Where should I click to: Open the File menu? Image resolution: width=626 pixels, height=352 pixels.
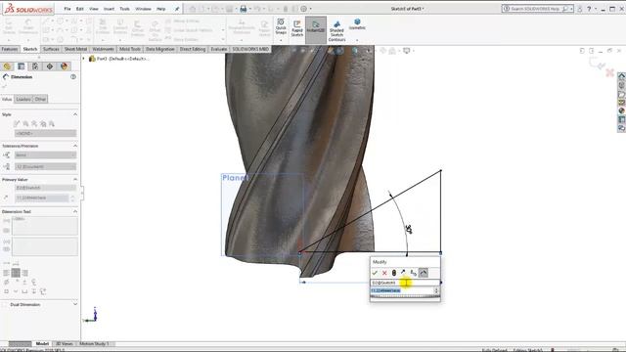coord(67,9)
